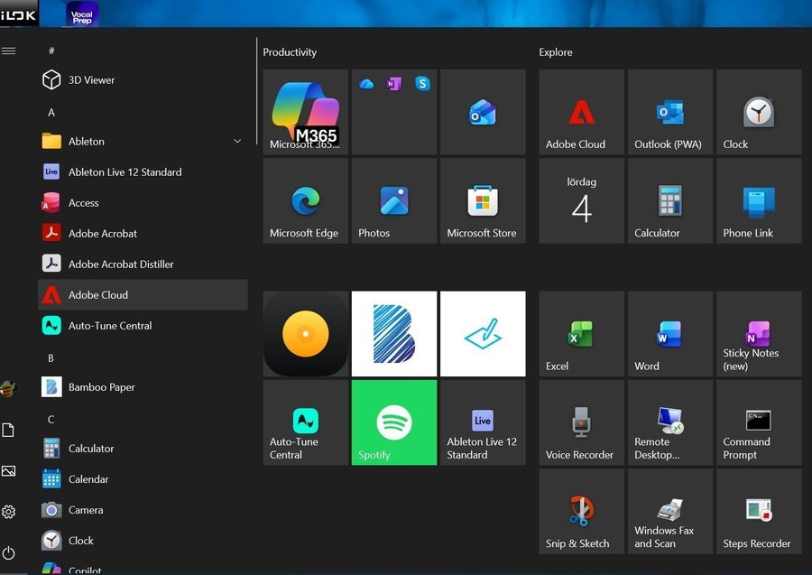Expand the Start menu hamburger button
This screenshot has width=812, height=575.
pyautogui.click(x=9, y=51)
